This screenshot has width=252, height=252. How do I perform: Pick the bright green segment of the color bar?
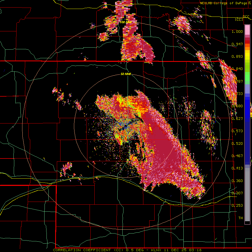click(x=247, y=76)
